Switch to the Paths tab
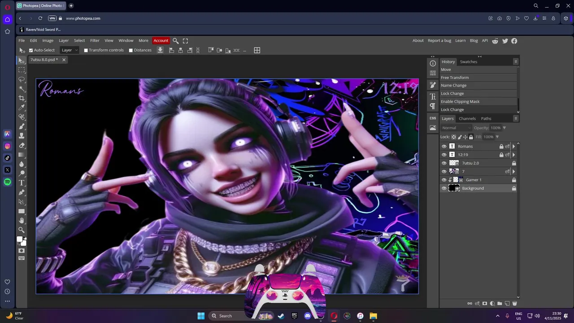 [x=486, y=118]
